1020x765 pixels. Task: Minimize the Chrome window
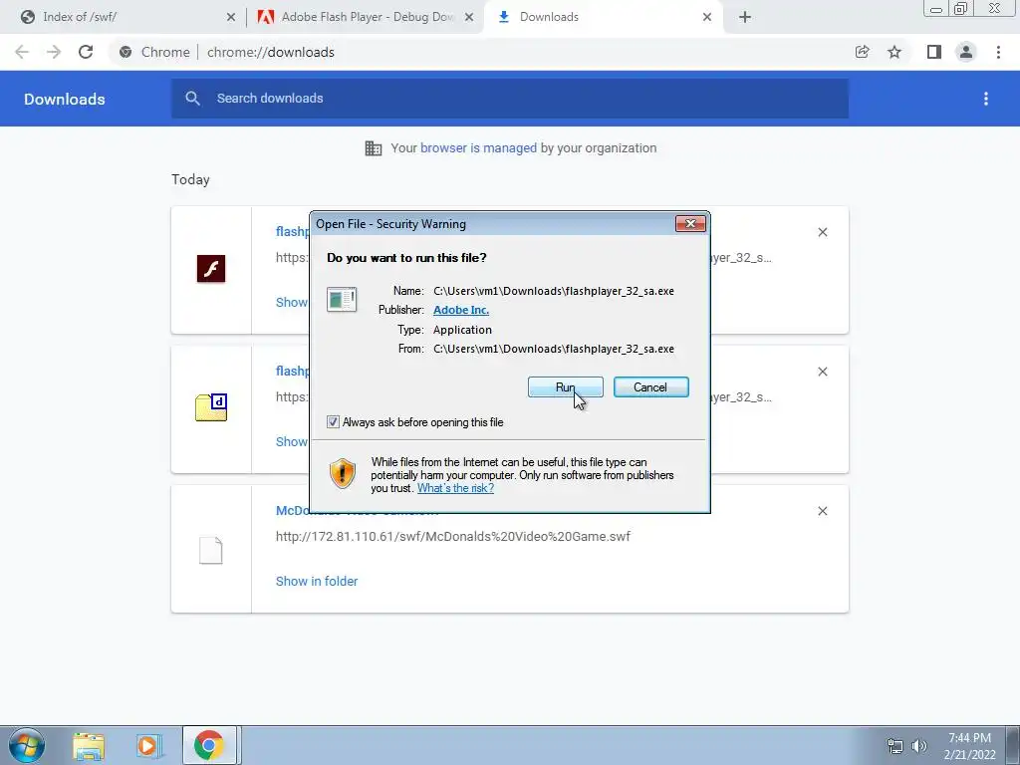click(x=936, y=9)
